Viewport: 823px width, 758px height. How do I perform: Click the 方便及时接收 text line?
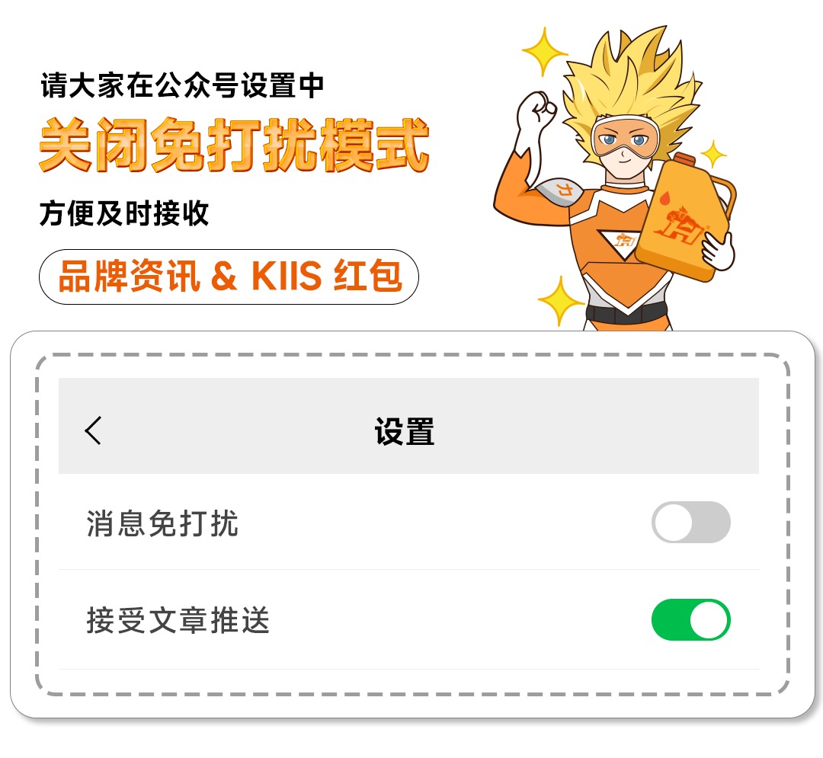[x=124, y=213]
